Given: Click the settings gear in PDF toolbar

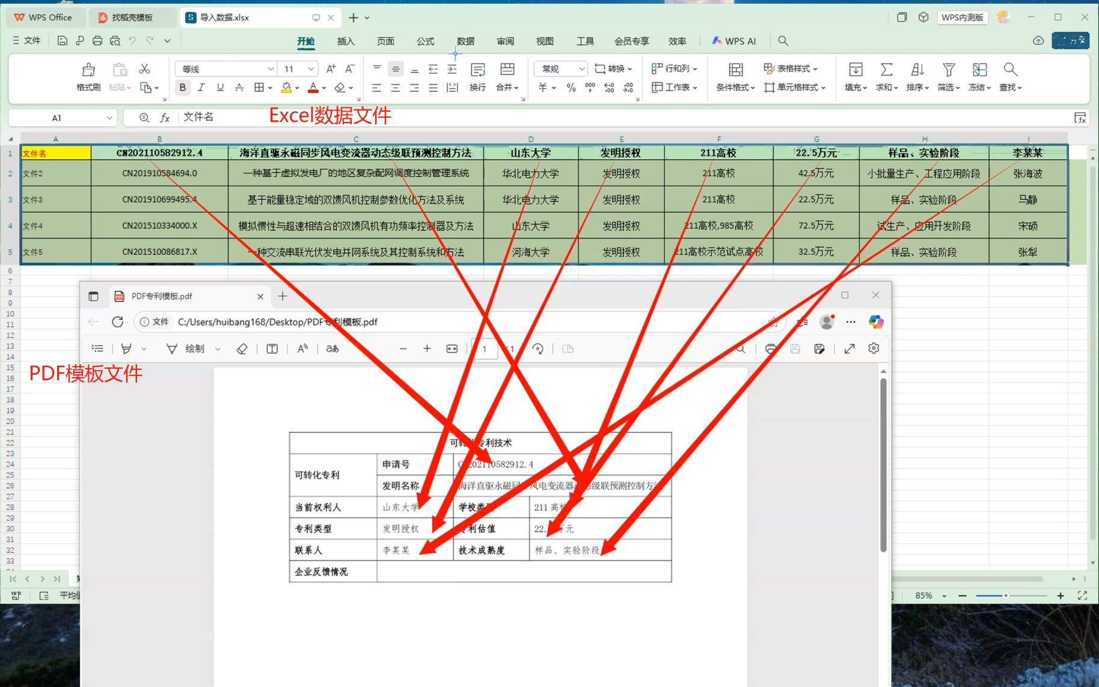Looking at the screenshot, I should [x=874, y=349].
